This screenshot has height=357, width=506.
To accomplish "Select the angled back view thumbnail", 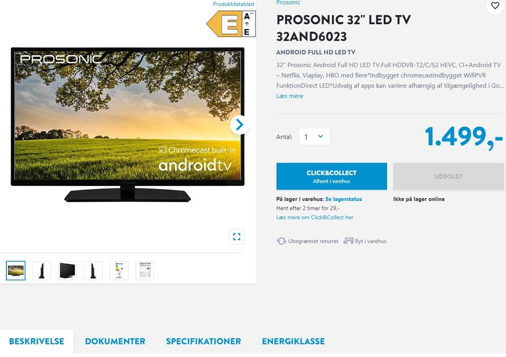I will point(67,271).
